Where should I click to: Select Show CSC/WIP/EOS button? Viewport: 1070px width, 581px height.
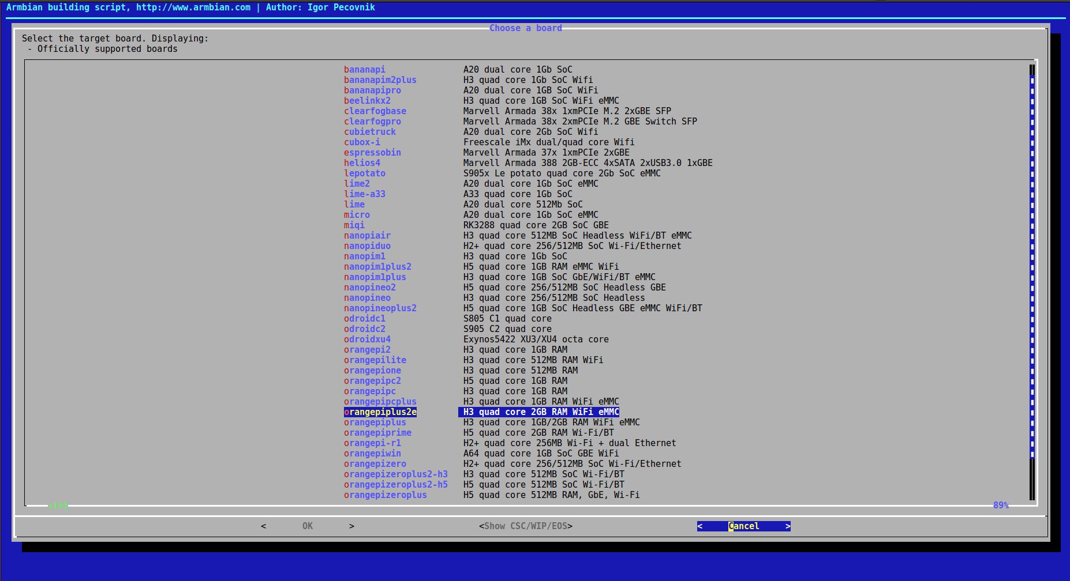click(x=526, y=526)
